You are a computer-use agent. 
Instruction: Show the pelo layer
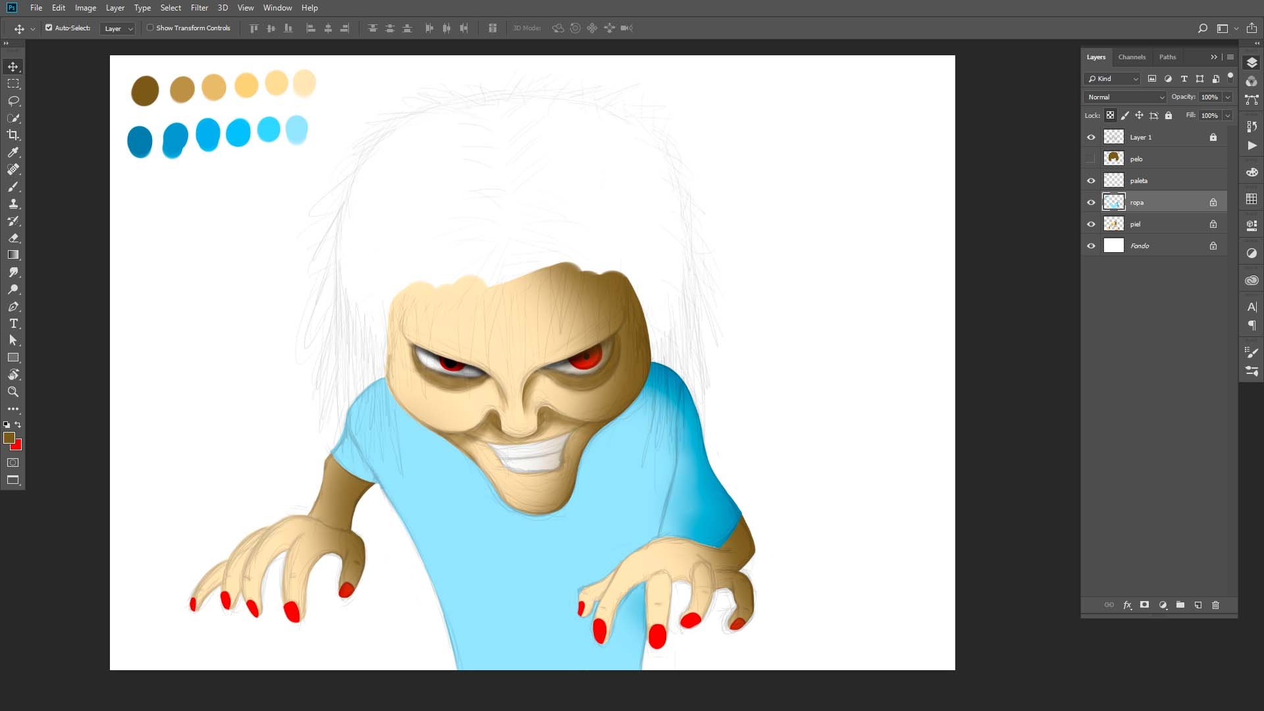click(x=1091, y=159)
